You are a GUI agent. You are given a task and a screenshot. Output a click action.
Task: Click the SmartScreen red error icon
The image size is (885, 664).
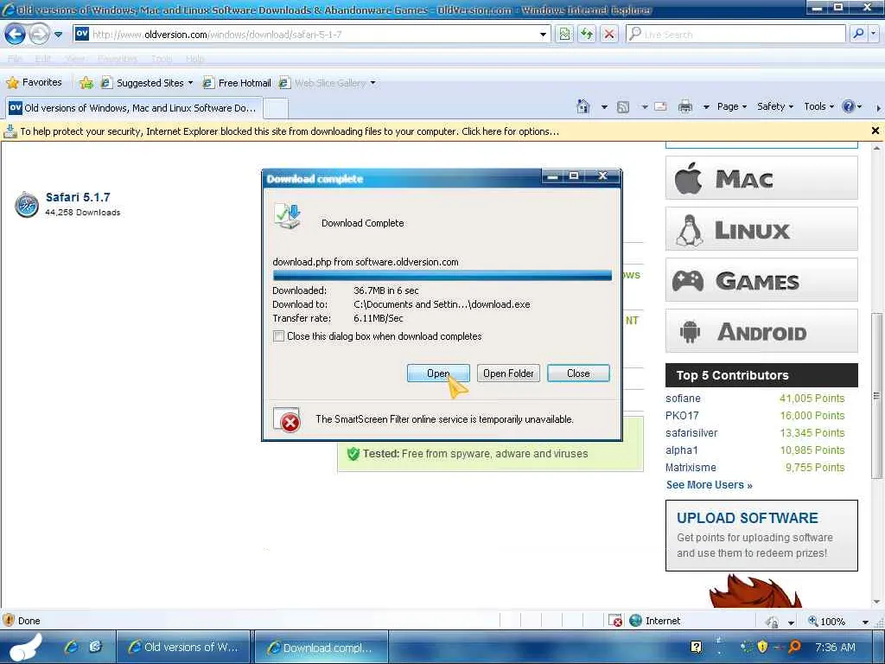point(290,422)
